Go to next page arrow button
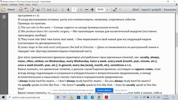 coord(68,9)
